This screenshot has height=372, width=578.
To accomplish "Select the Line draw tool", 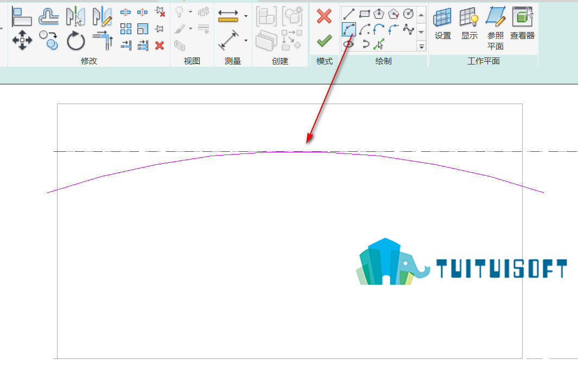I will pos(349,14).
